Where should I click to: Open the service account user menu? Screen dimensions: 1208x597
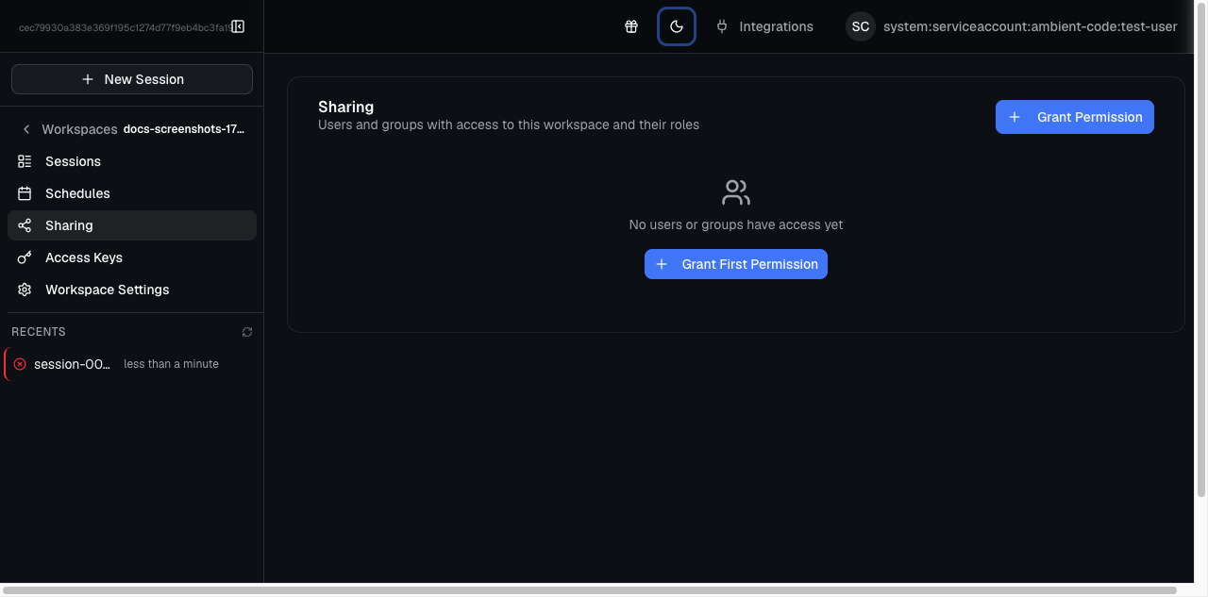click(x=1030, y=26)
